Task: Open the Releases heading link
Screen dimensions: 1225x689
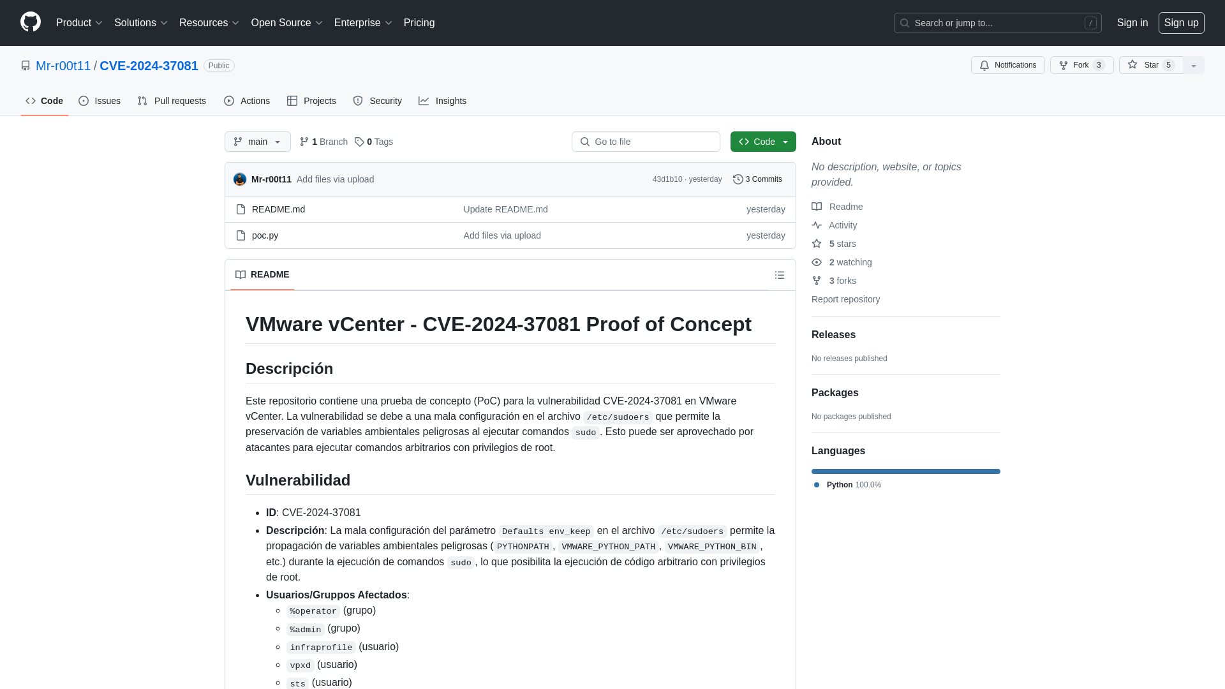Action: 833,335
